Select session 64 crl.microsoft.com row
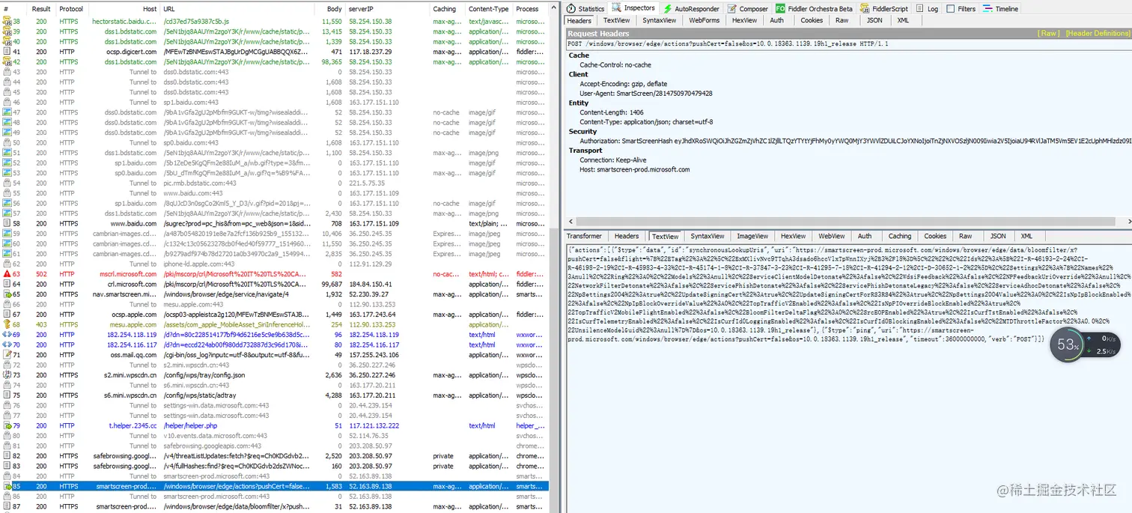This screenshot has width=1132, height=513. tap(275, 284)
